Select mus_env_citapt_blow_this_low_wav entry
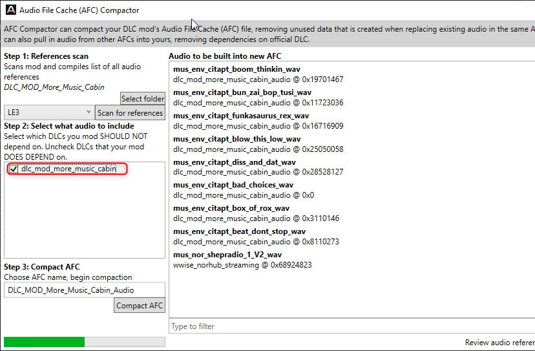 pos(236,139)
